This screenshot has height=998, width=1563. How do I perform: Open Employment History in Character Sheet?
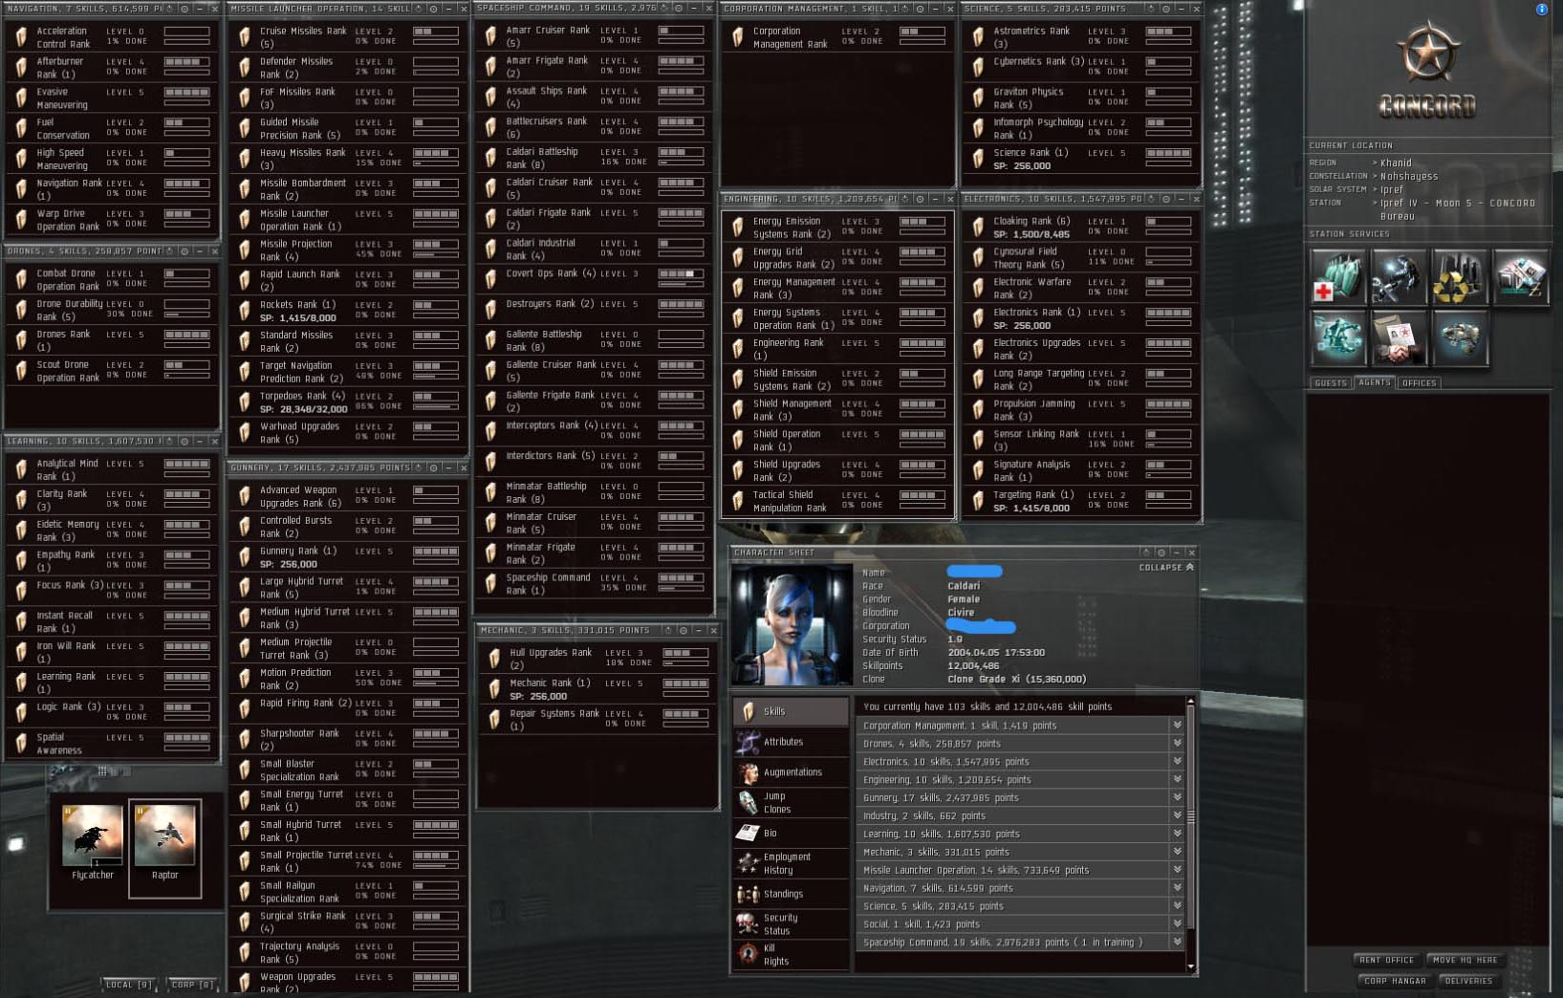click(791, 863)
